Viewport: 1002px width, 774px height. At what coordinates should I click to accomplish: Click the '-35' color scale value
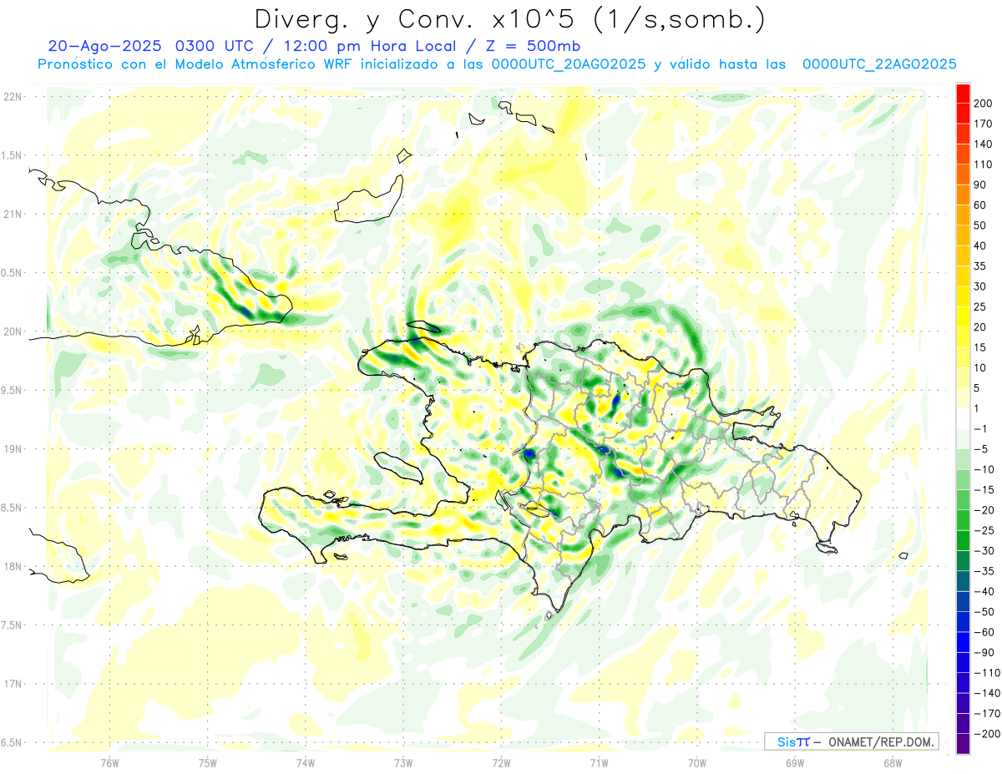click(984, 570)
